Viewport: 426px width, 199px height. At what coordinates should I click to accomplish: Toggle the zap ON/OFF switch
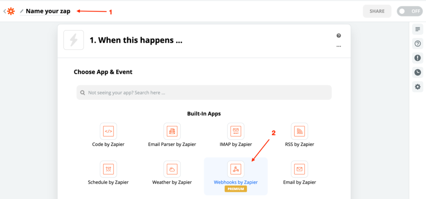pos(409,11)
